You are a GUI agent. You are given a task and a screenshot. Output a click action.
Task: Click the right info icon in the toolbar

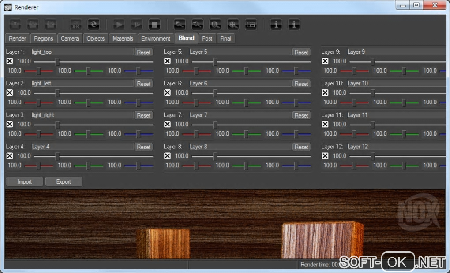(294, 25)
